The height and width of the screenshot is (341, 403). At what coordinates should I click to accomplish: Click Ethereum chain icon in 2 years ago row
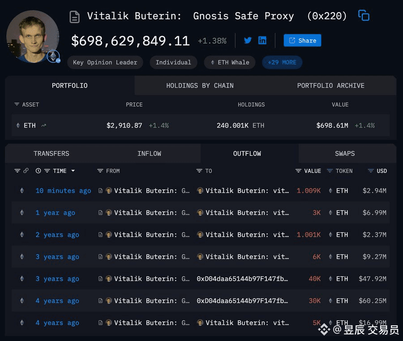pyautogui.click(x=22, y=234)
